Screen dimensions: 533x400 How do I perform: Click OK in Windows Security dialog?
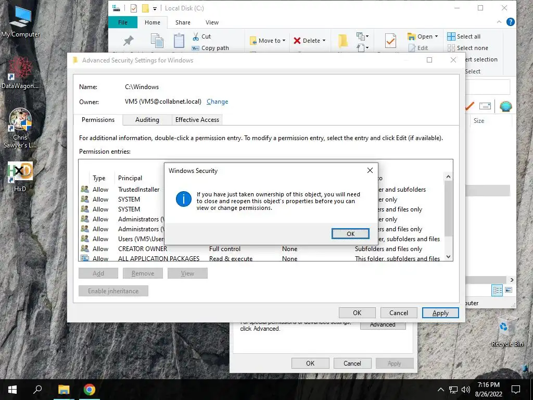(x=350, y=234)
